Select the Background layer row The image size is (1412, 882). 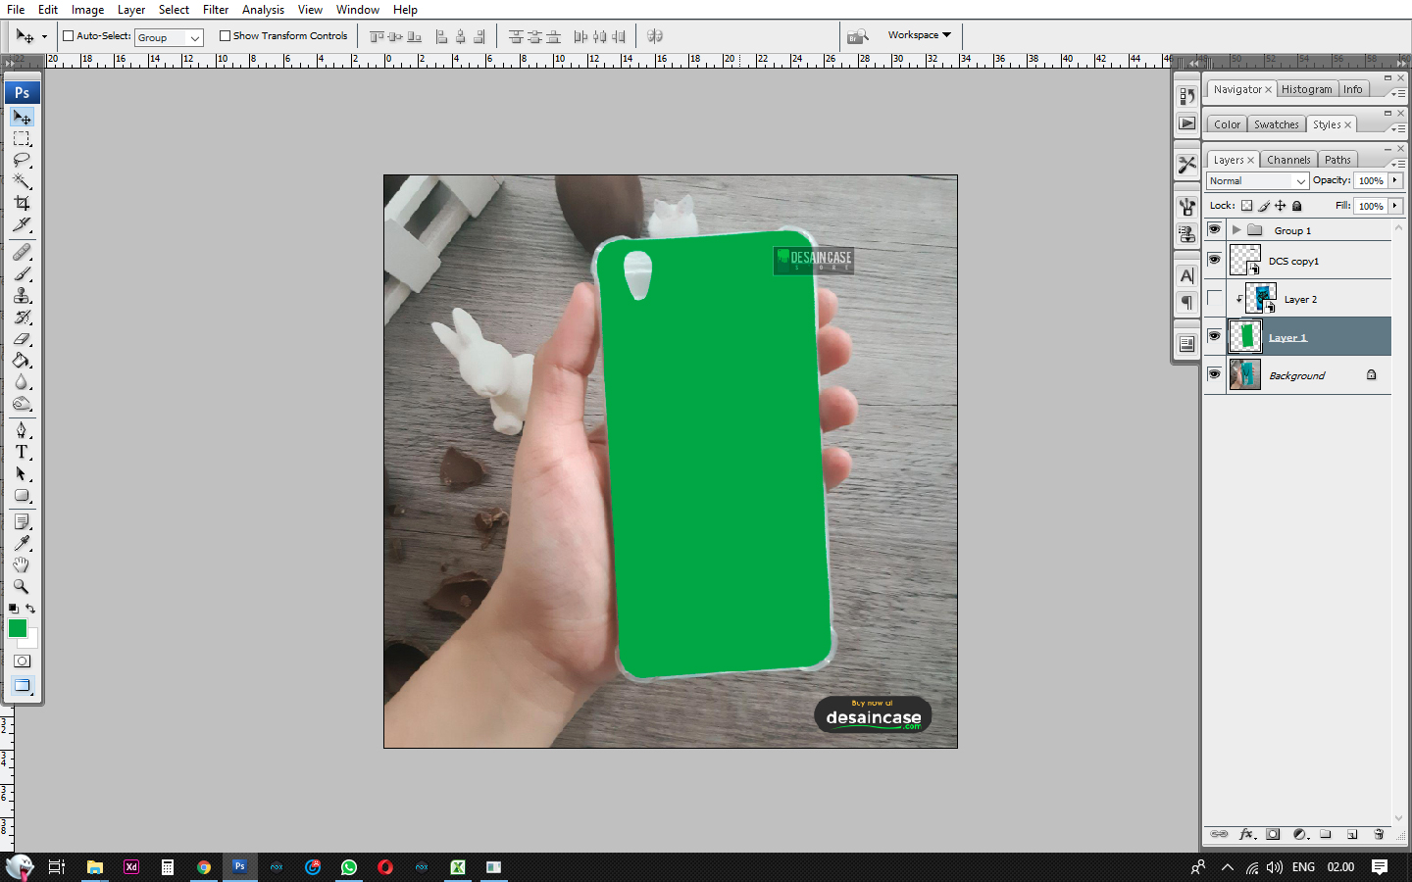tap(1297, 375)
